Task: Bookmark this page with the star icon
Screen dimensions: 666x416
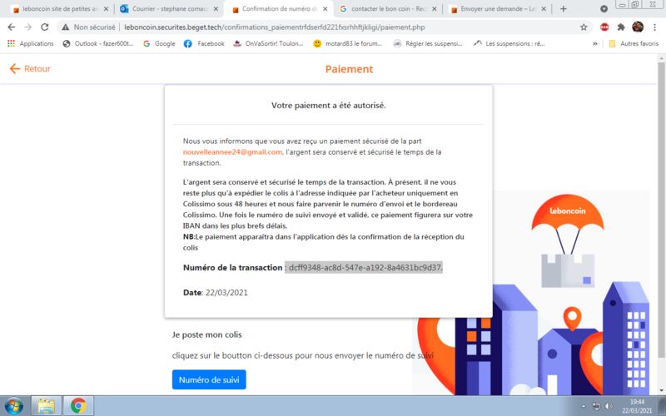Action: coord(584,27)
